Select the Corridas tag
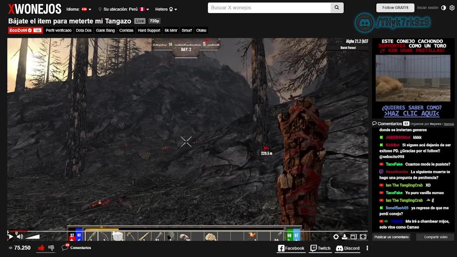This screenshot has width=457, height=257. 126,30
